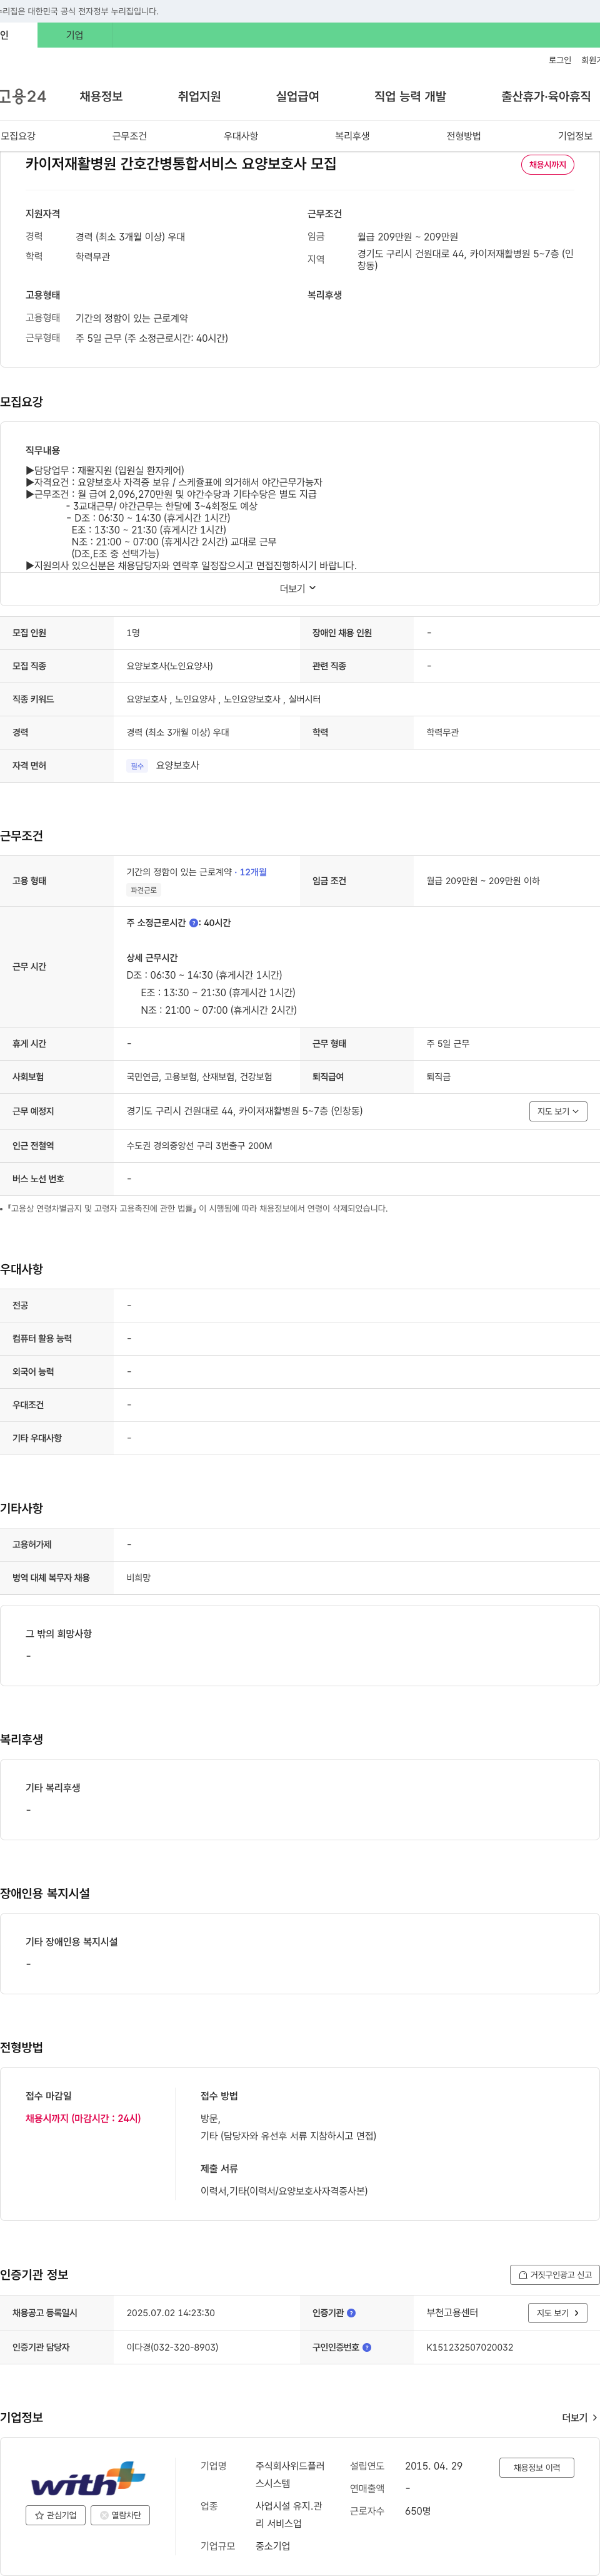The width and height of the screenshot is (600, 2576).
Task: Open 직업 능력 개발 menu
Action: (411, 96)
